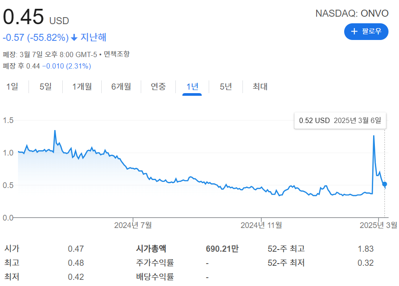Click the 0.52 USD chart tooltip
399x286 pixels.
tap(340, 120)
